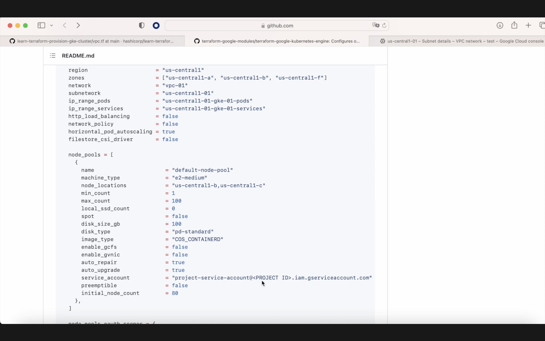Click the "vpc-01" network value
This screenshot has width=545, height=341.
tap(175, 86)
